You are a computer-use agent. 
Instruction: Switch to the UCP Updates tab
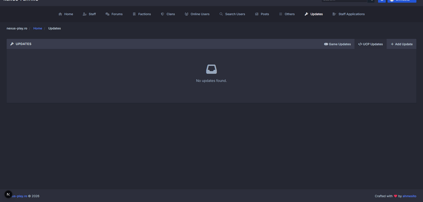pos(371,44)
